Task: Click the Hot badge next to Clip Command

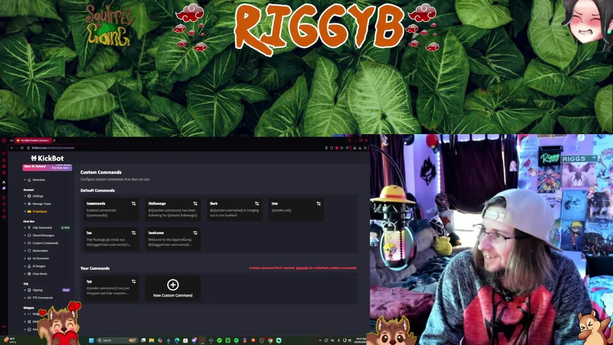Action: (66, 228)
